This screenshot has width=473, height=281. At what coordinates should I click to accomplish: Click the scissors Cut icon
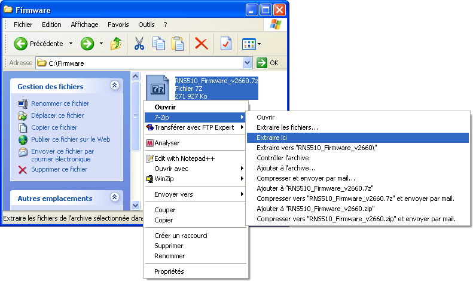pyautogui.click(x=139, y=44)
